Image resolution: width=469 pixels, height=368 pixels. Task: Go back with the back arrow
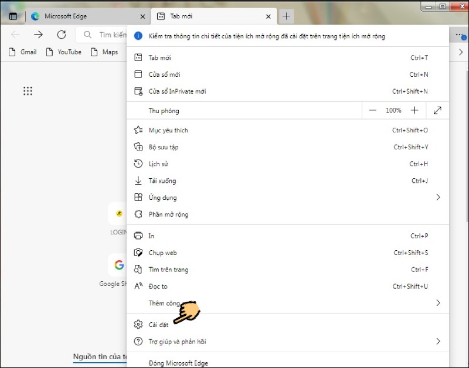pos(15,35)
